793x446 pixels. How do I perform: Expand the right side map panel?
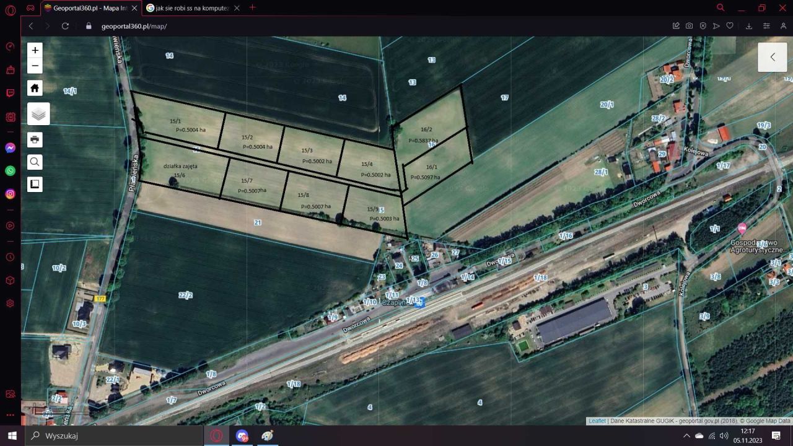click(x=772, y=57)
